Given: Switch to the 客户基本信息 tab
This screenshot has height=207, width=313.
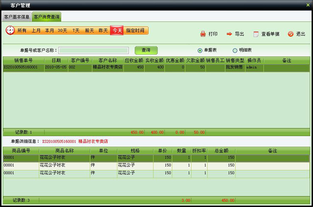Looking at the screenshot, I should 17,17.
